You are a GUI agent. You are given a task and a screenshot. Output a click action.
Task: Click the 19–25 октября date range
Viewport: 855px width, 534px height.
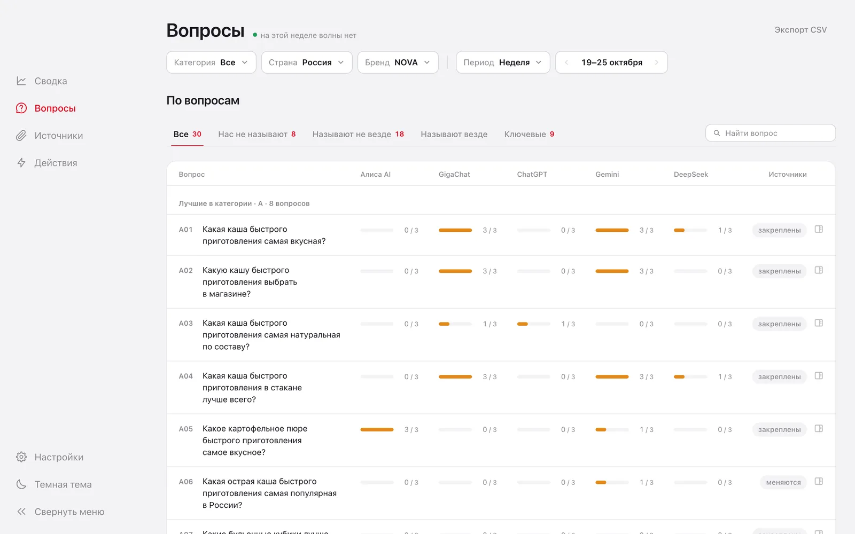612,62
